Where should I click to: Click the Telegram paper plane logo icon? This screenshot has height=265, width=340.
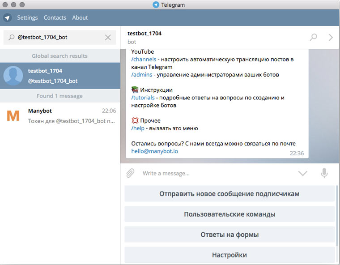pos(7,17)
